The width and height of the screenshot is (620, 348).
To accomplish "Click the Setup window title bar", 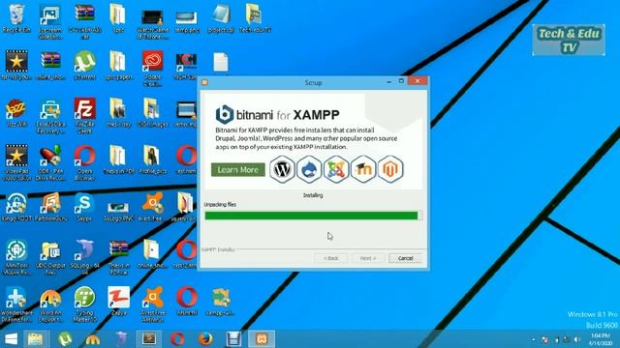I will point(313,82).
